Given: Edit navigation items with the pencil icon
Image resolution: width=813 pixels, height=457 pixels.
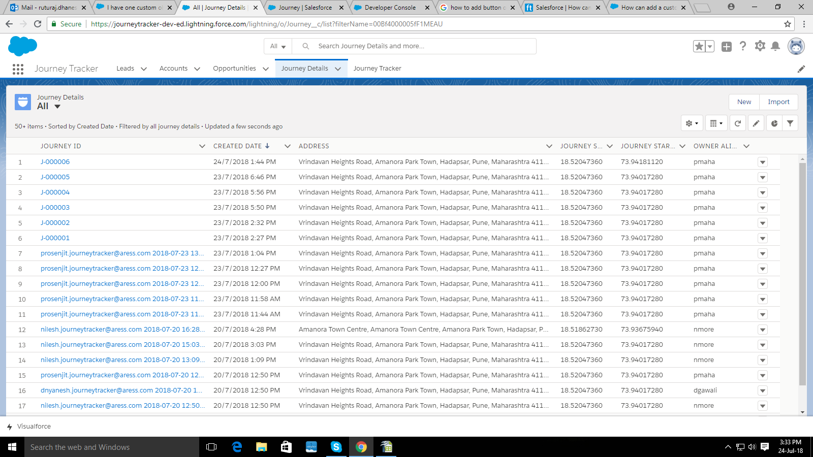Looking at the screenshot, I should 801,69.
